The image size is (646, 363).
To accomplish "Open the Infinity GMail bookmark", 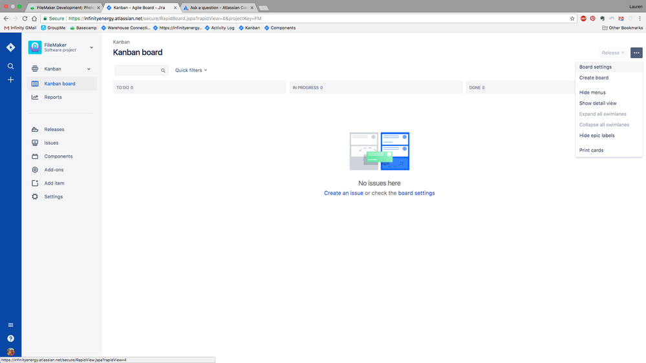I will 20,28.
